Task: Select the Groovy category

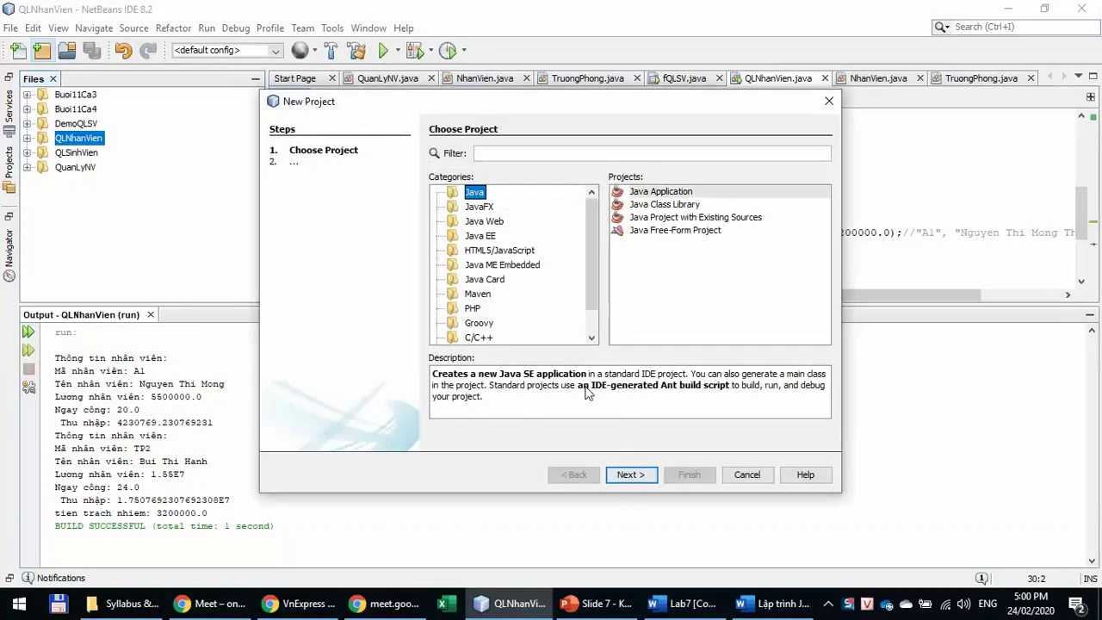Action: tap(479, 323)
